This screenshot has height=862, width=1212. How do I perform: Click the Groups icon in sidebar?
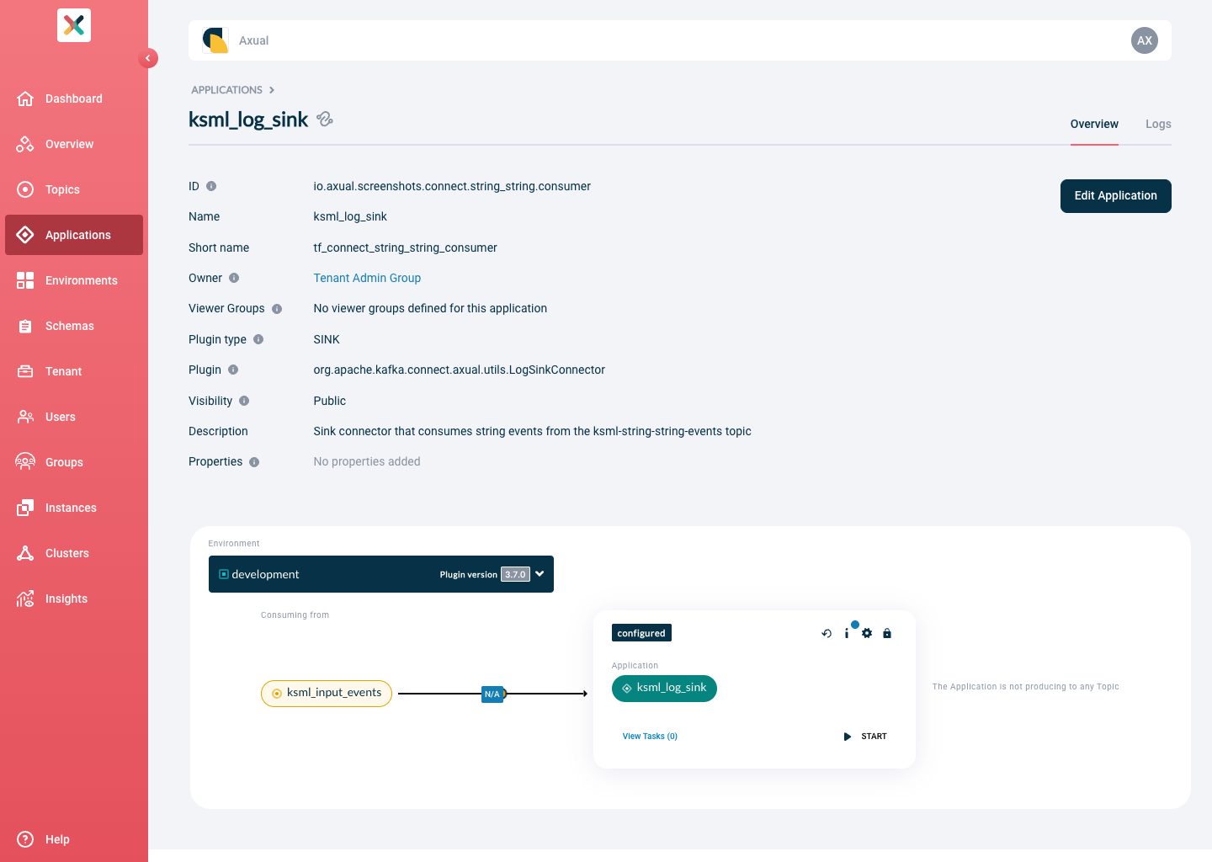pos(25,462)
